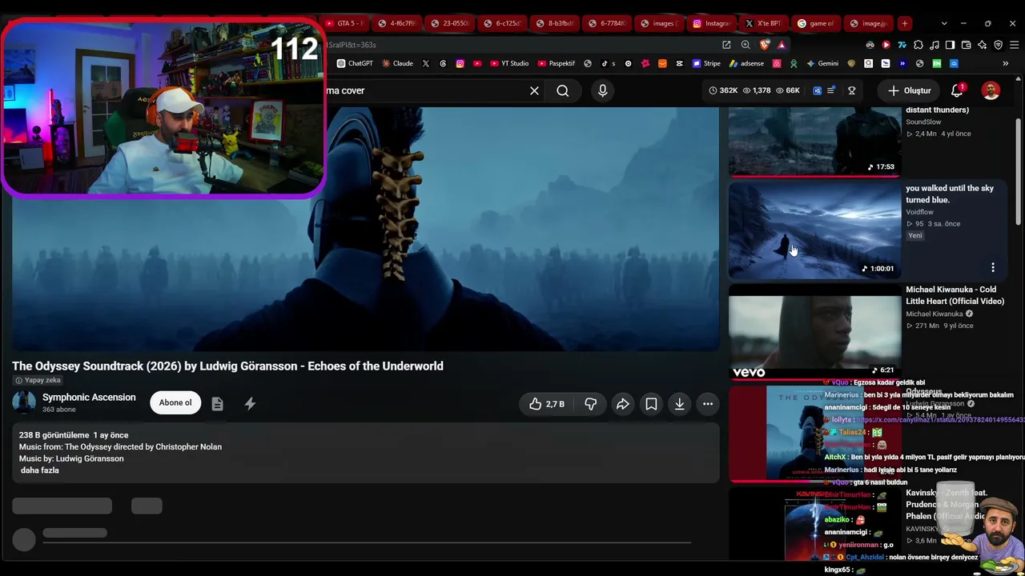
Task: Toggle the browser sidebar panel icon
Action: [951, 45]
